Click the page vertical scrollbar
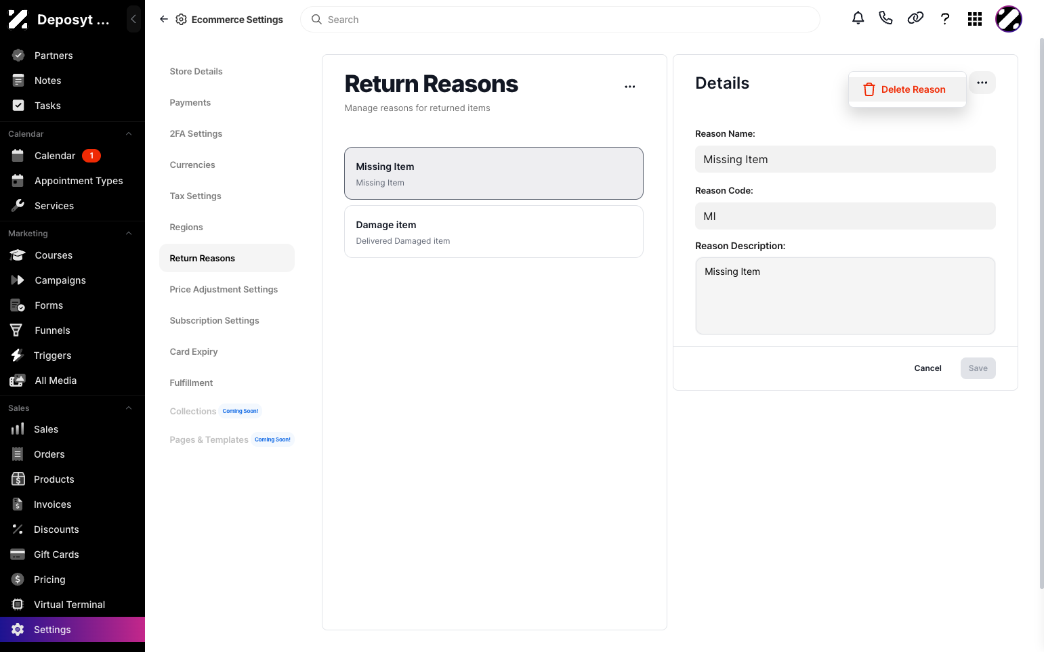Image resolution: width=1044 pixels, height=652 pixels. coord(1041,313)
